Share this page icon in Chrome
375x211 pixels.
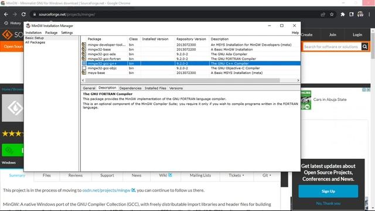(x=323, y=14)
